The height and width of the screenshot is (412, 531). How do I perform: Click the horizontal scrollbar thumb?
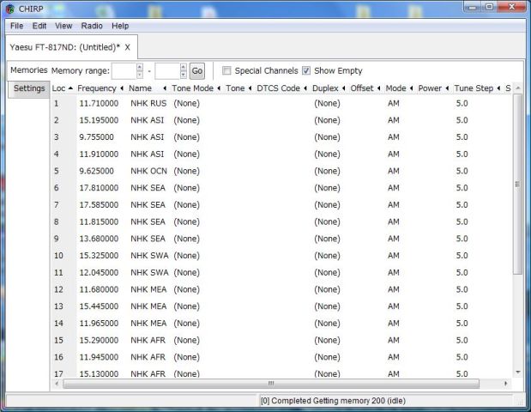(x=271, y=384)
